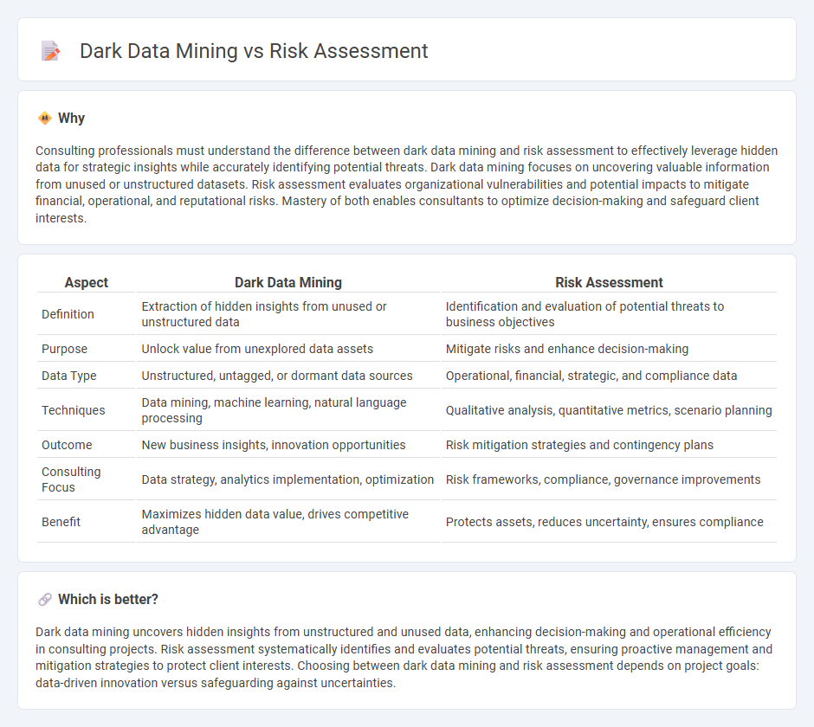Click cell 'Operational, financial, strategic, and compliance data'
Viewport: 814px width, 727px height.
click(609, 376)
